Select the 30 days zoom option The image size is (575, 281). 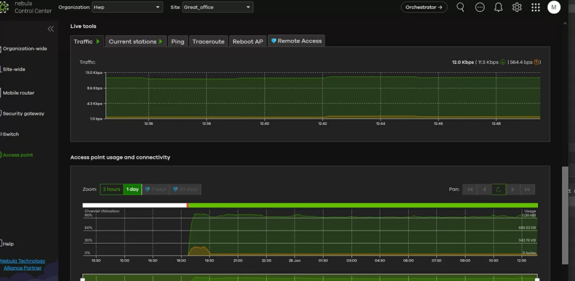pos(185,189)
